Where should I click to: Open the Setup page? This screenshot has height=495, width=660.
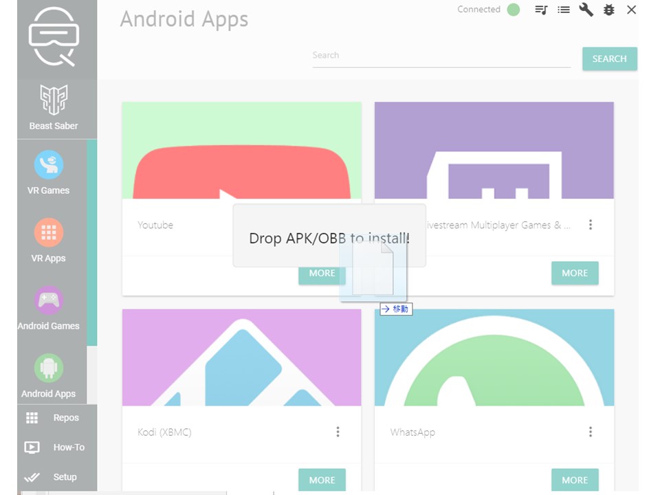(x=52, y=477)
